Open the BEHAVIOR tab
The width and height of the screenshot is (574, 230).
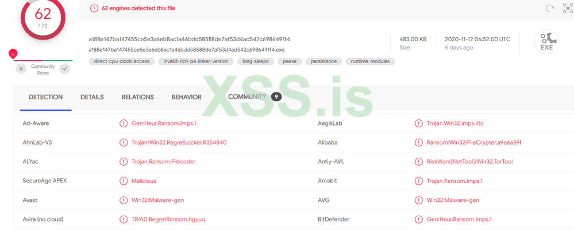[187, 98]
